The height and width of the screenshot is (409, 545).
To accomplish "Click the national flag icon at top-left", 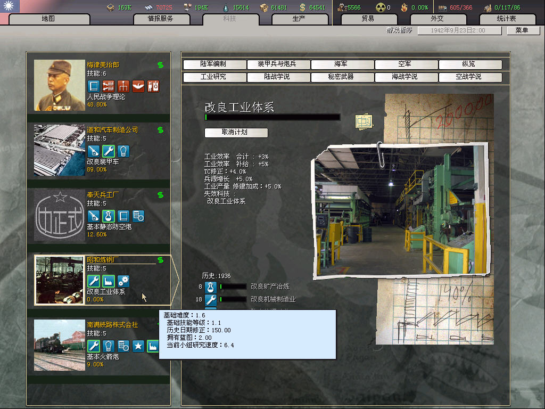I will (x=10, y=6).
